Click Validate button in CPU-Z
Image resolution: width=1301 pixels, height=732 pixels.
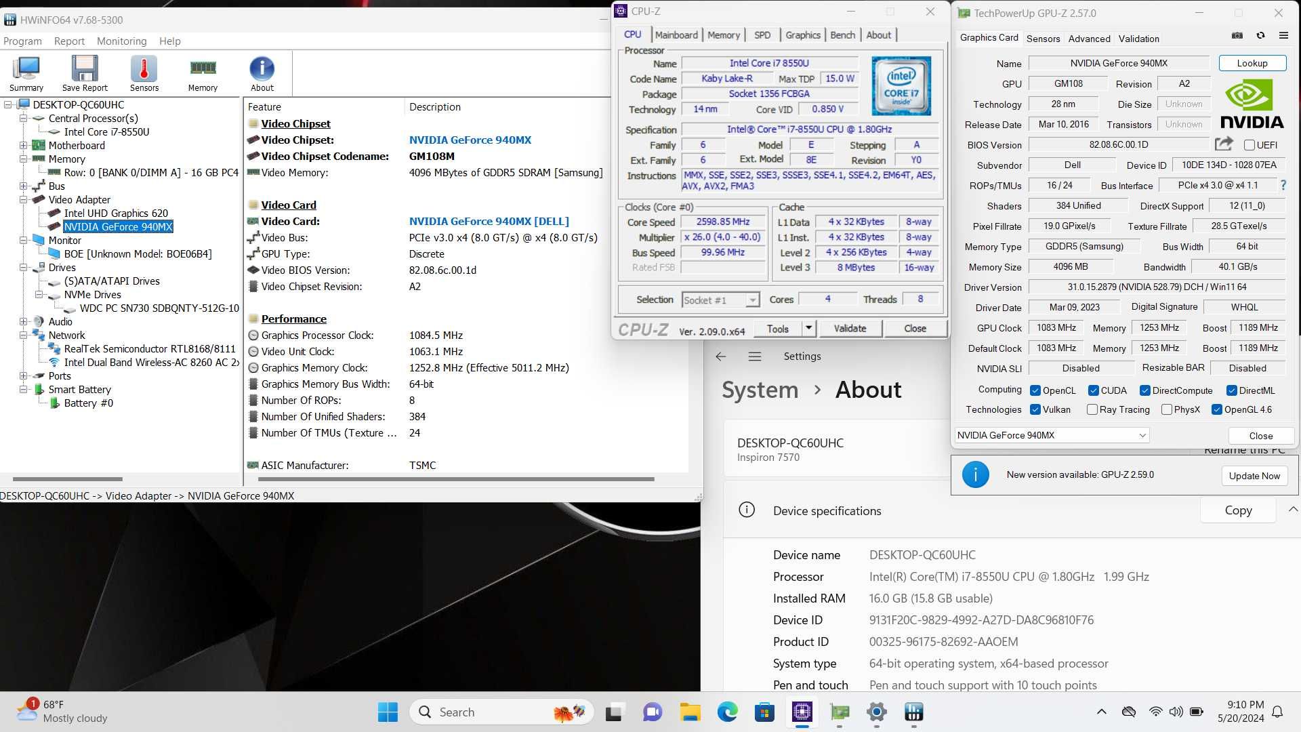pyautogui.click(x=850, y=328)
